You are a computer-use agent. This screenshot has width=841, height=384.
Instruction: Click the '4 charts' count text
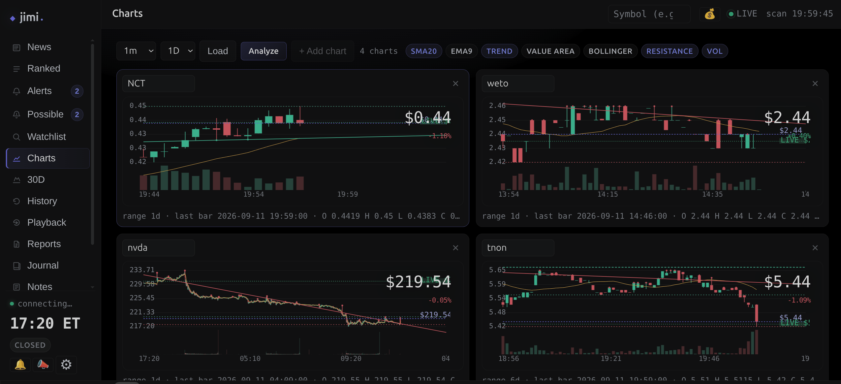(x=379, y=51)
